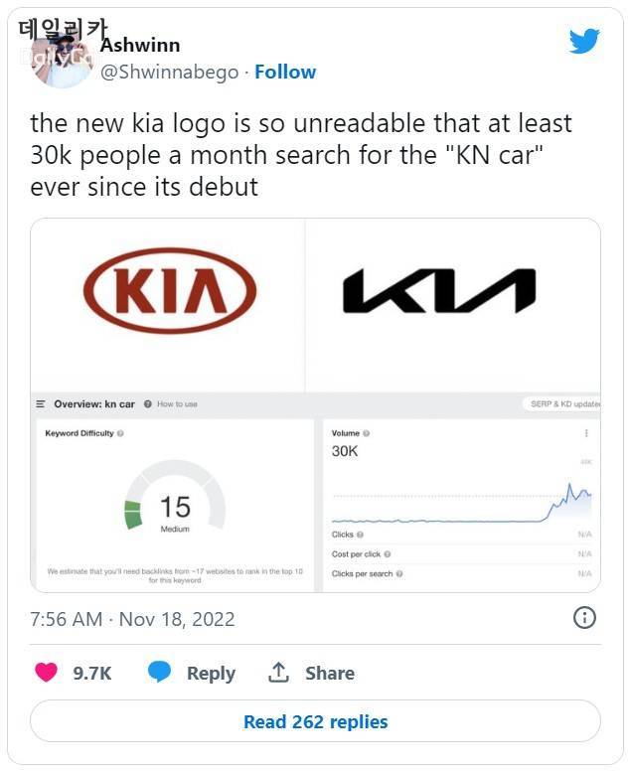Click the Keyword Difficulty info icon

tap(120, 433)
